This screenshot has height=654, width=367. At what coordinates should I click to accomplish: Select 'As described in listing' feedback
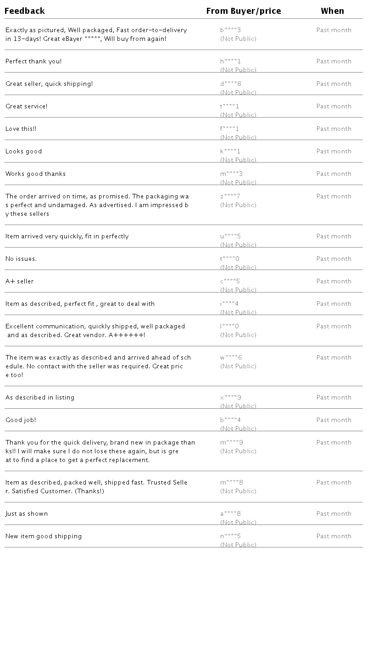[x=40, y=398]
